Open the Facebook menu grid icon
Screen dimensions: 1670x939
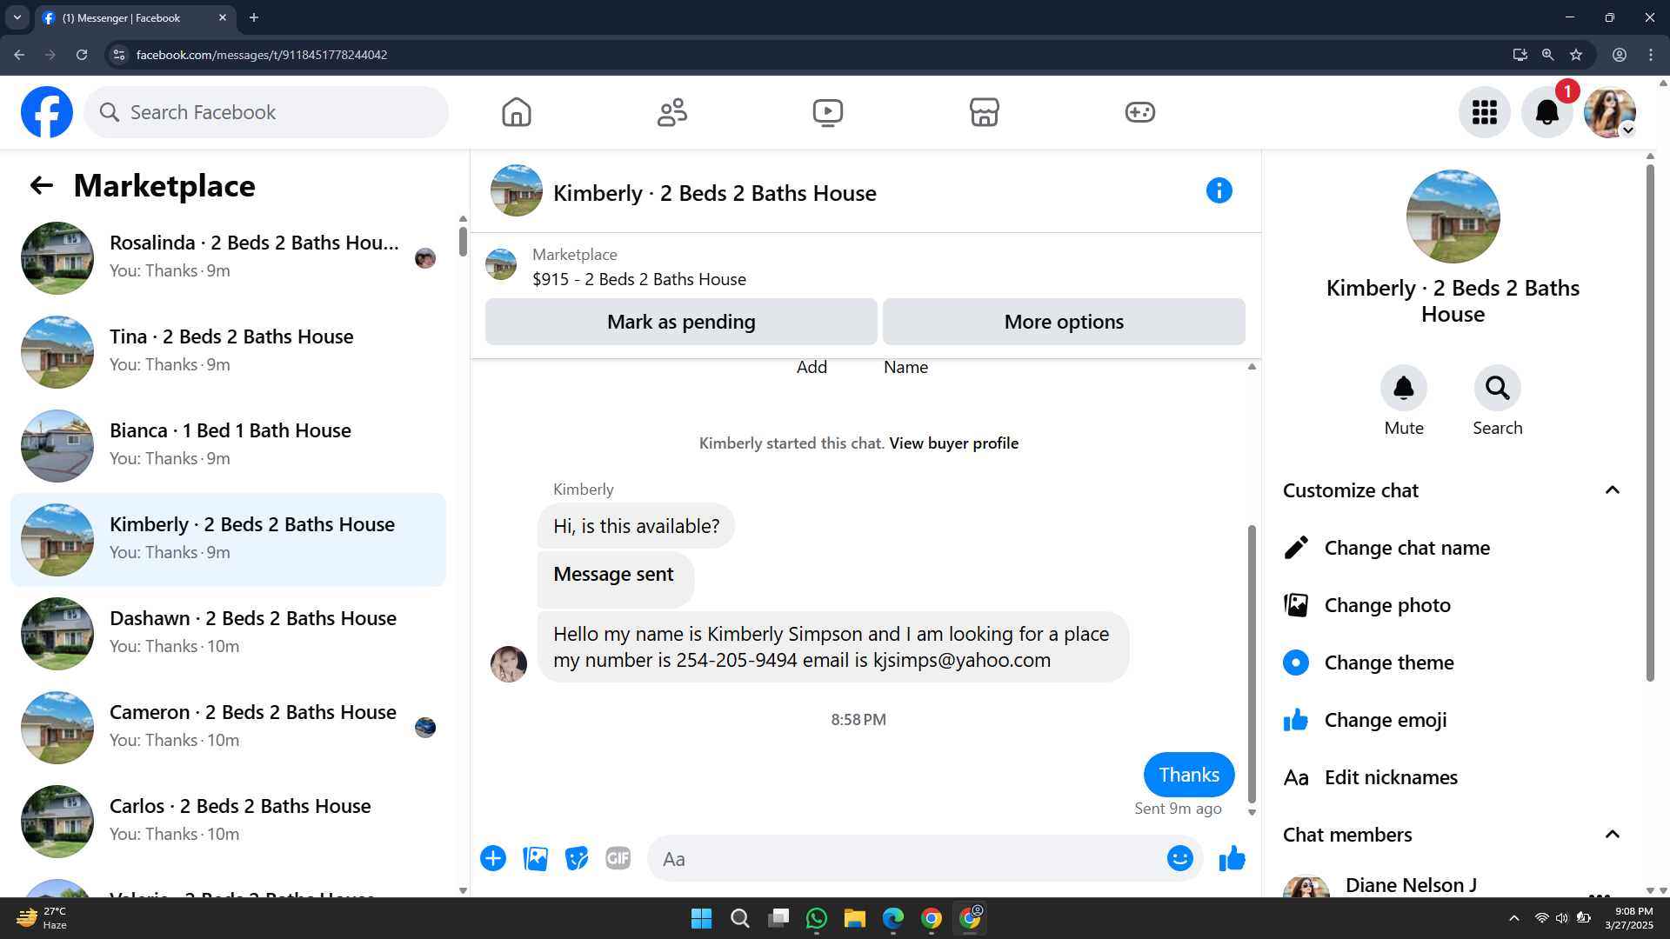pyautogui.click(x=1484, y=112)
